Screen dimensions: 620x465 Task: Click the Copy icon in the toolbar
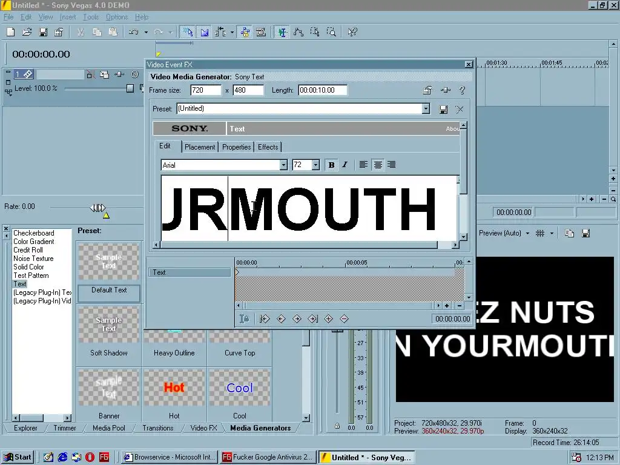(97, 32)
